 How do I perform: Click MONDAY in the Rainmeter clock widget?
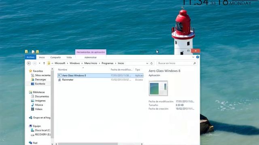(240, 3)
